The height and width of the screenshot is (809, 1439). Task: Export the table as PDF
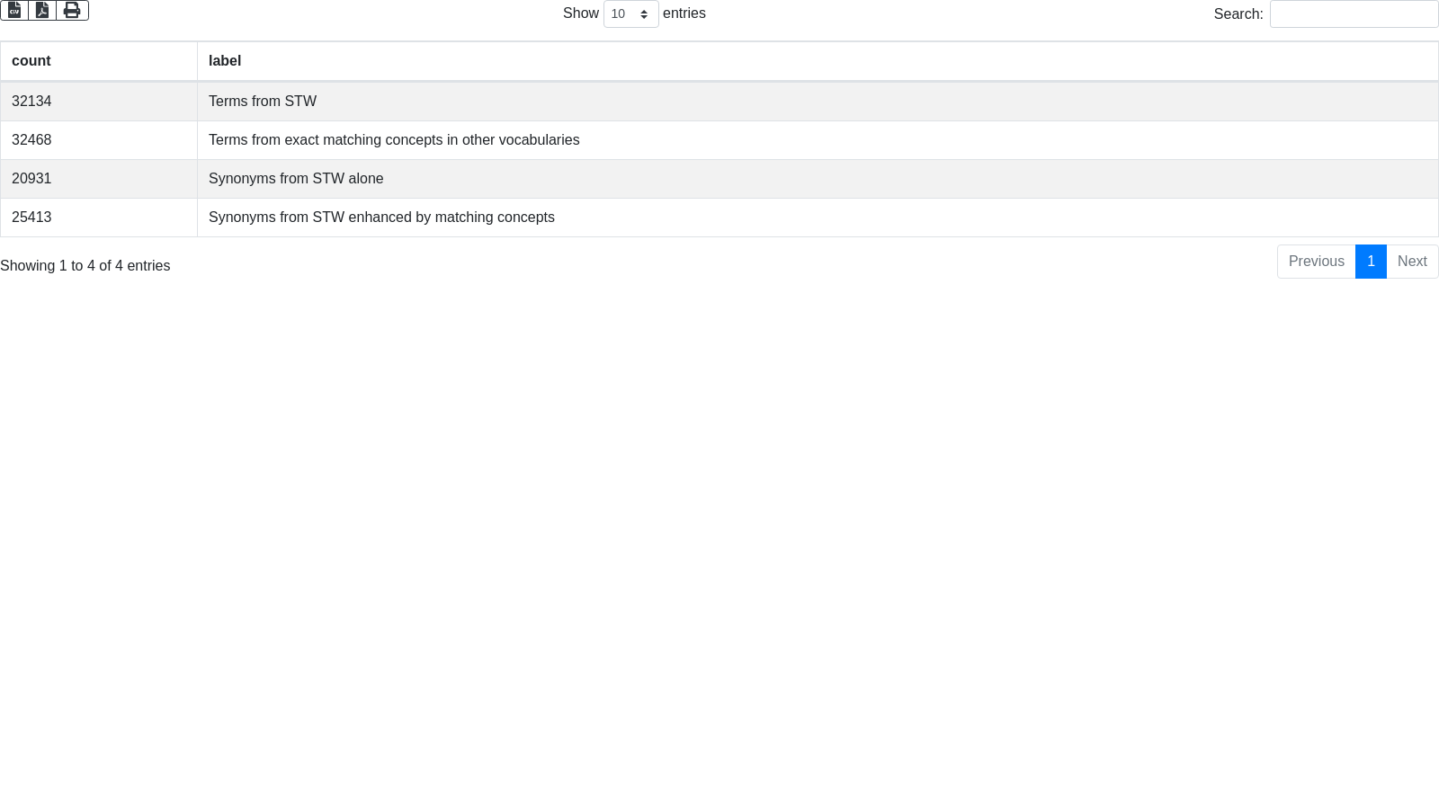tap(42, 10)
